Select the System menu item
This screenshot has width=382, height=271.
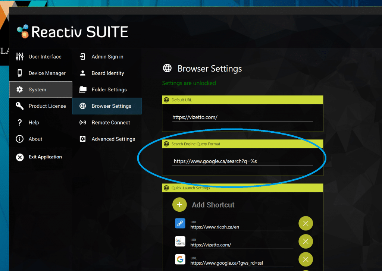pyautogui.click(x=41, y=89)
